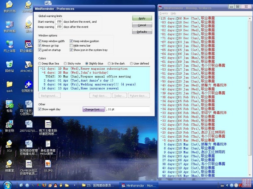The image size is (253, 189).
Task: Uncheck the Always on top checkbox
Action: pyautogui.click(x=40, y=46)
